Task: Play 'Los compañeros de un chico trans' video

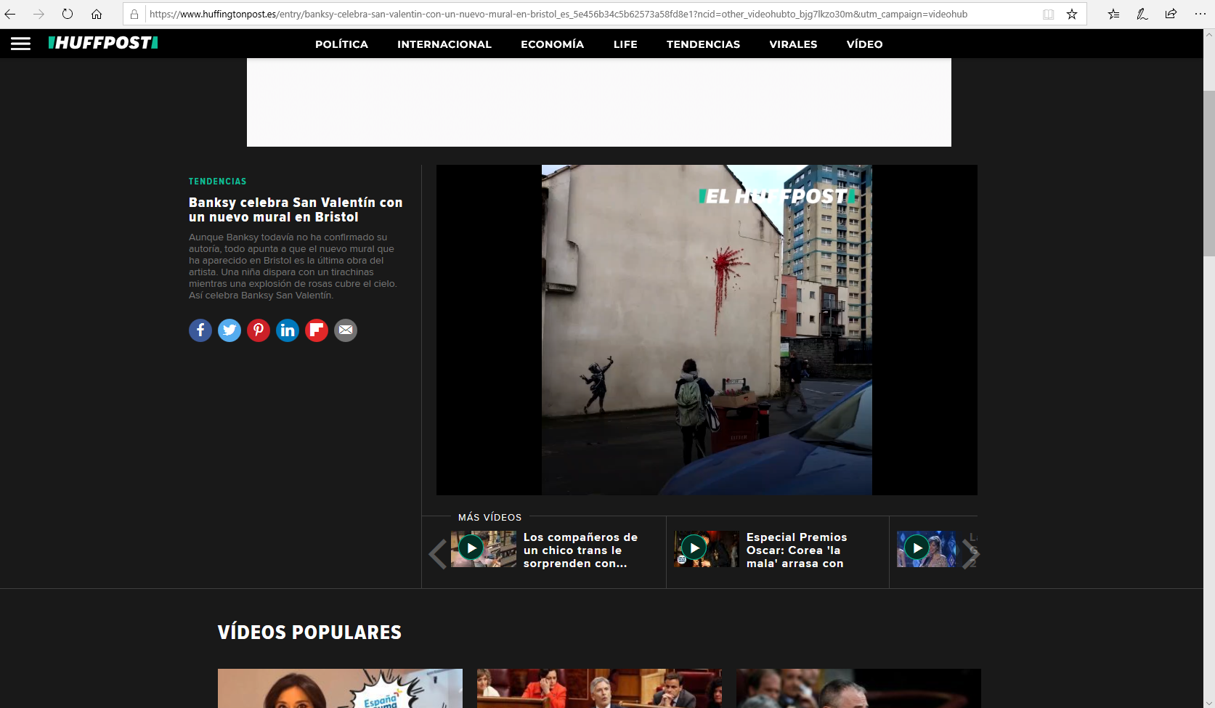Action: pos(471,548)
